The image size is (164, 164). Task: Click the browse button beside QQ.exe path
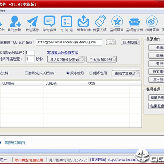(x=111, y=42)
